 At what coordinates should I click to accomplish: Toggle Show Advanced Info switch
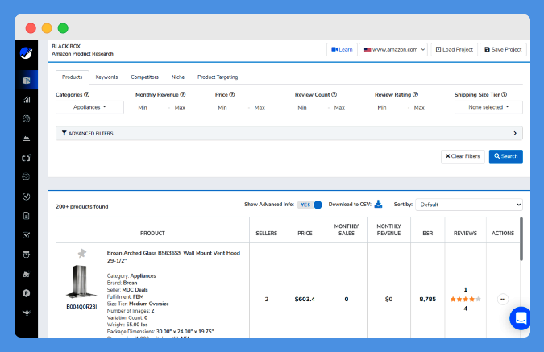309,205
